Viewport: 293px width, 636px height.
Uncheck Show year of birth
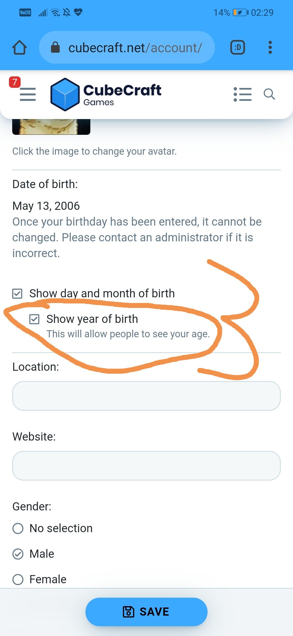pos(34,319)
